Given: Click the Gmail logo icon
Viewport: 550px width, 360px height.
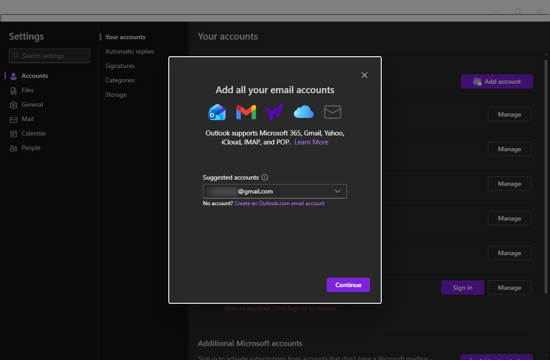Looking at the screenshot, I should point(246,112).
